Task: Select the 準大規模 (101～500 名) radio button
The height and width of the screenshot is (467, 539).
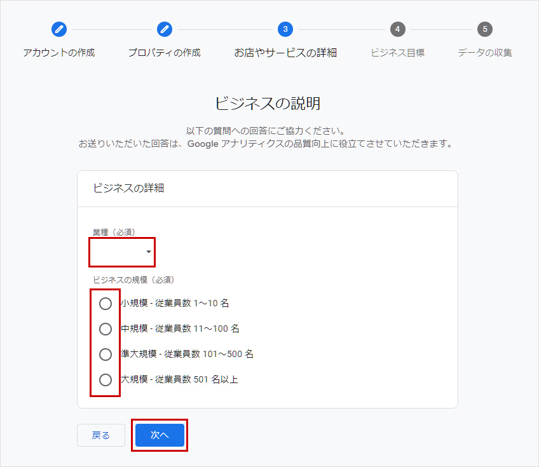Action: tap(106, 355)
